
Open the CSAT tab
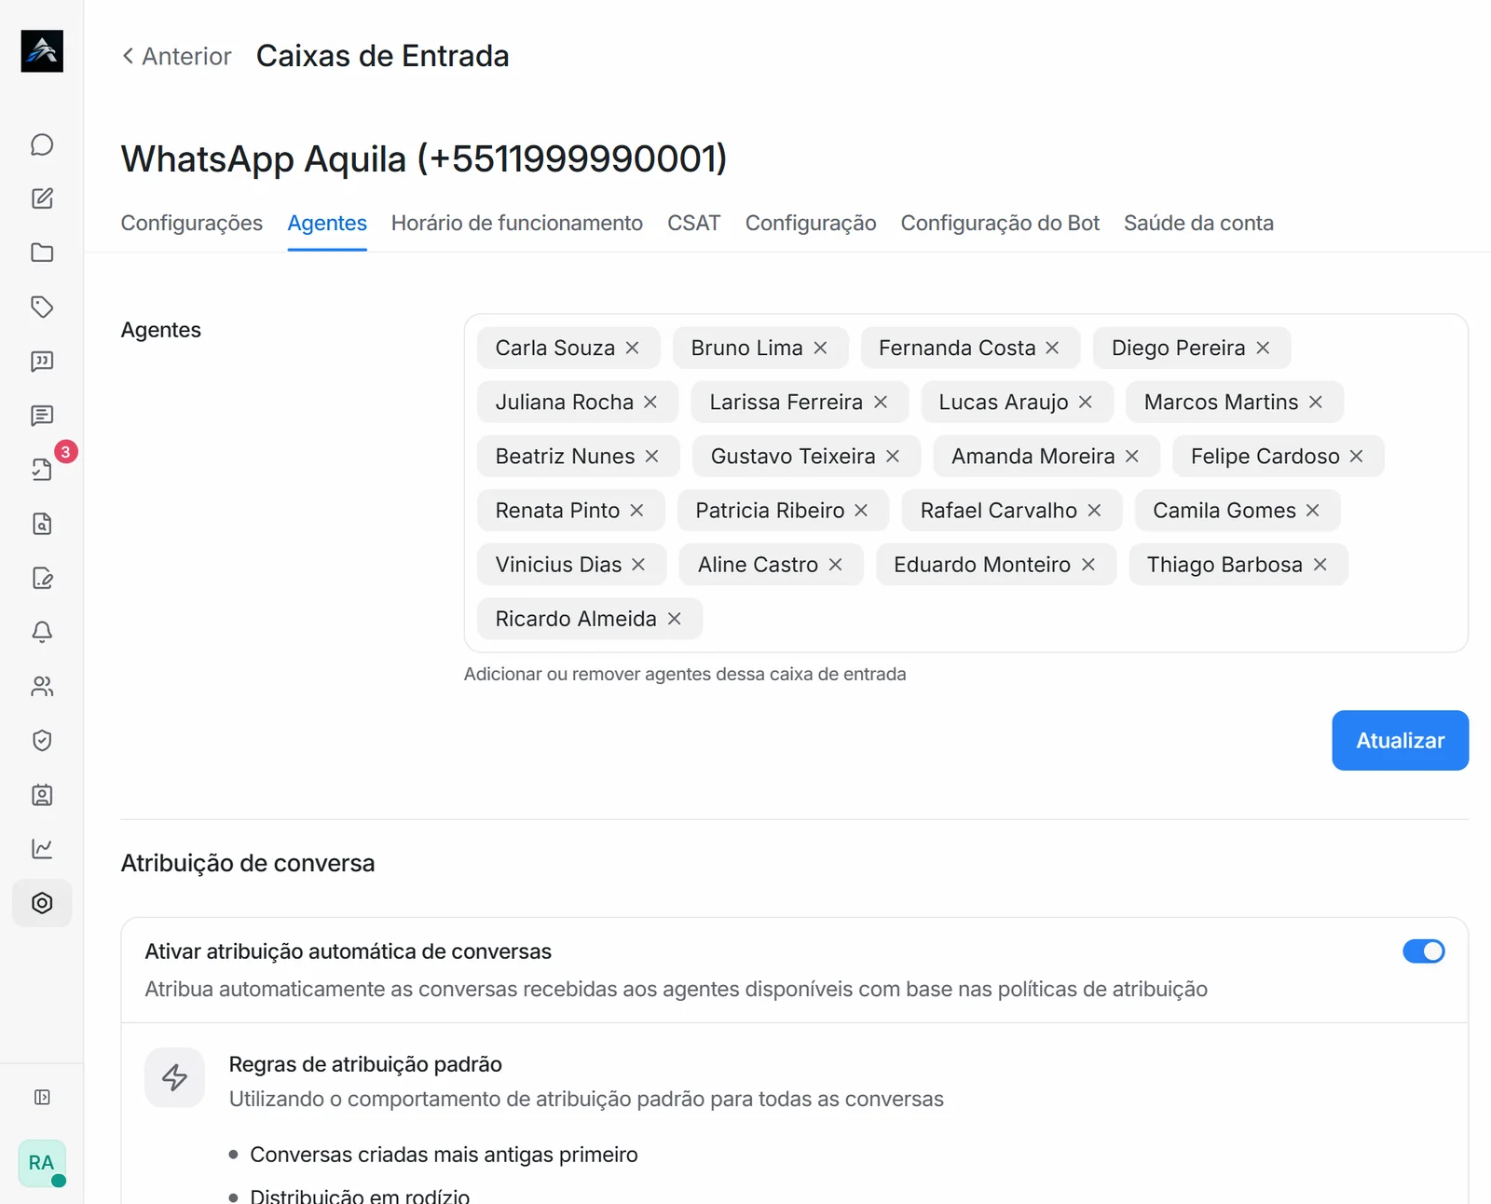click(x=694, y=223)
